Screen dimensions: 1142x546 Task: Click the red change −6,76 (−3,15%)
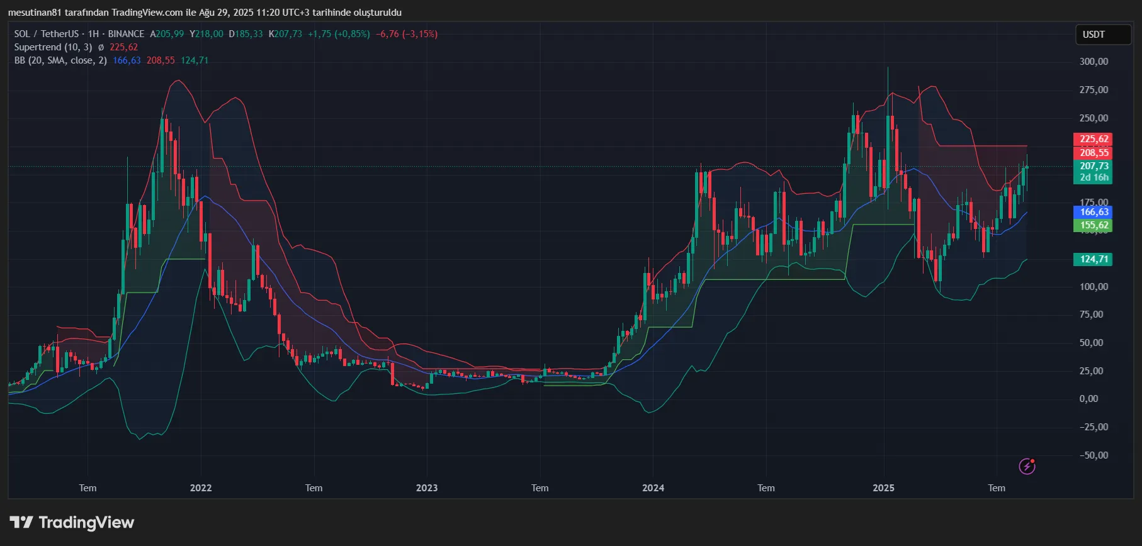tap(407, 34)
